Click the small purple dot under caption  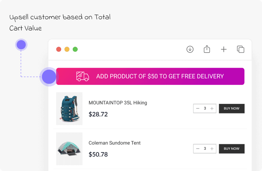(x=21, y=45)
